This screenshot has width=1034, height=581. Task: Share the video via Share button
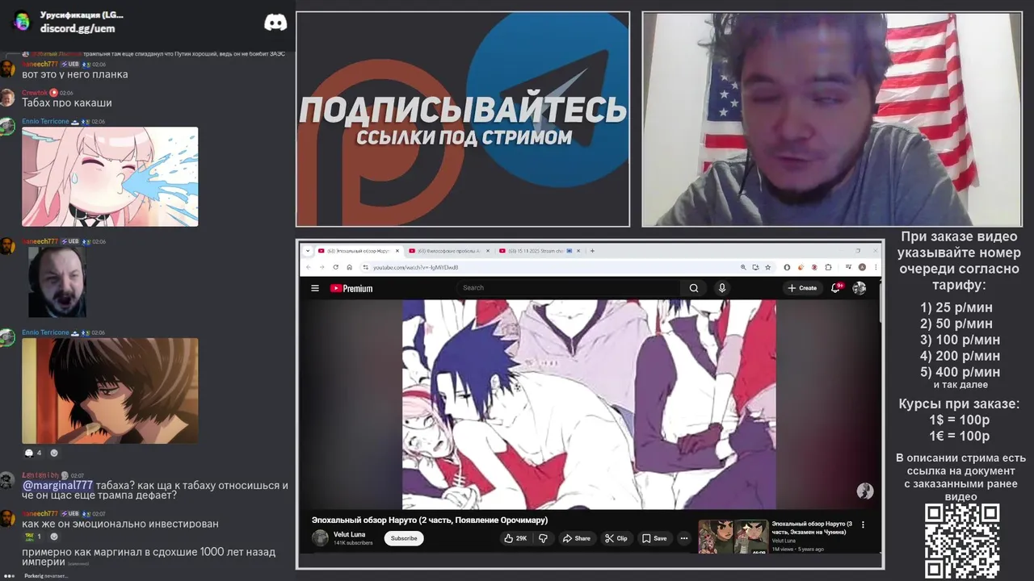tap(577, 538)
